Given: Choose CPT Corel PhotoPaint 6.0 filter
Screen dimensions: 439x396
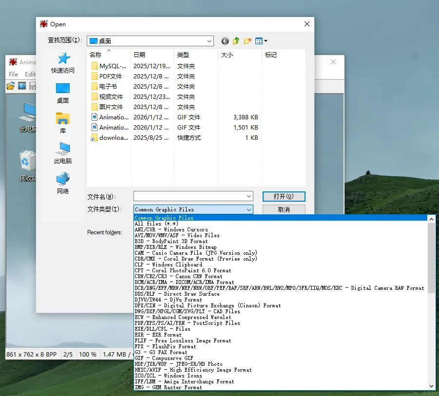Looking at the screenshot, I should [281, 271].
